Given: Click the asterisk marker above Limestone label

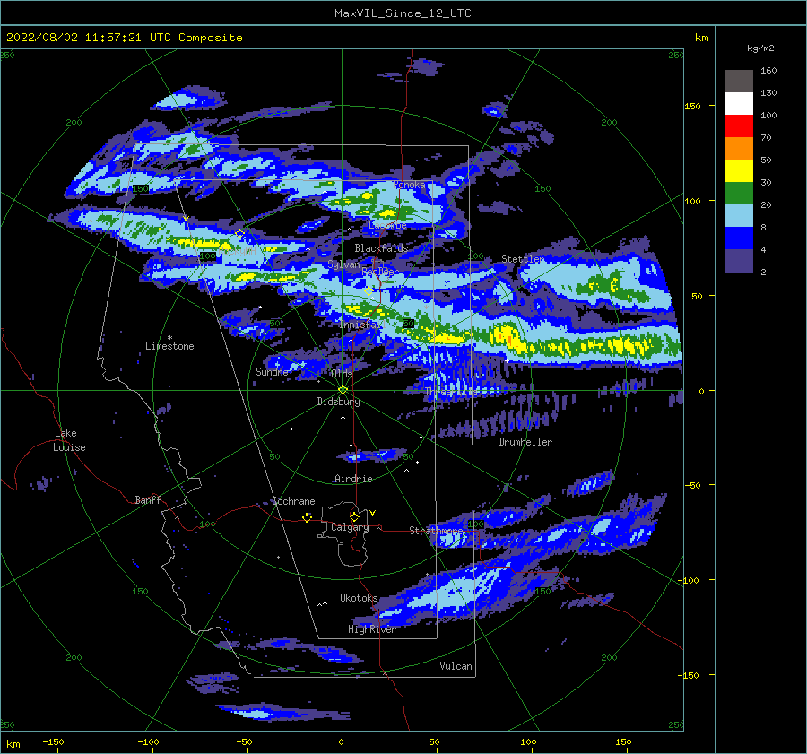Looking at the screenshot, I should point(169,338).
